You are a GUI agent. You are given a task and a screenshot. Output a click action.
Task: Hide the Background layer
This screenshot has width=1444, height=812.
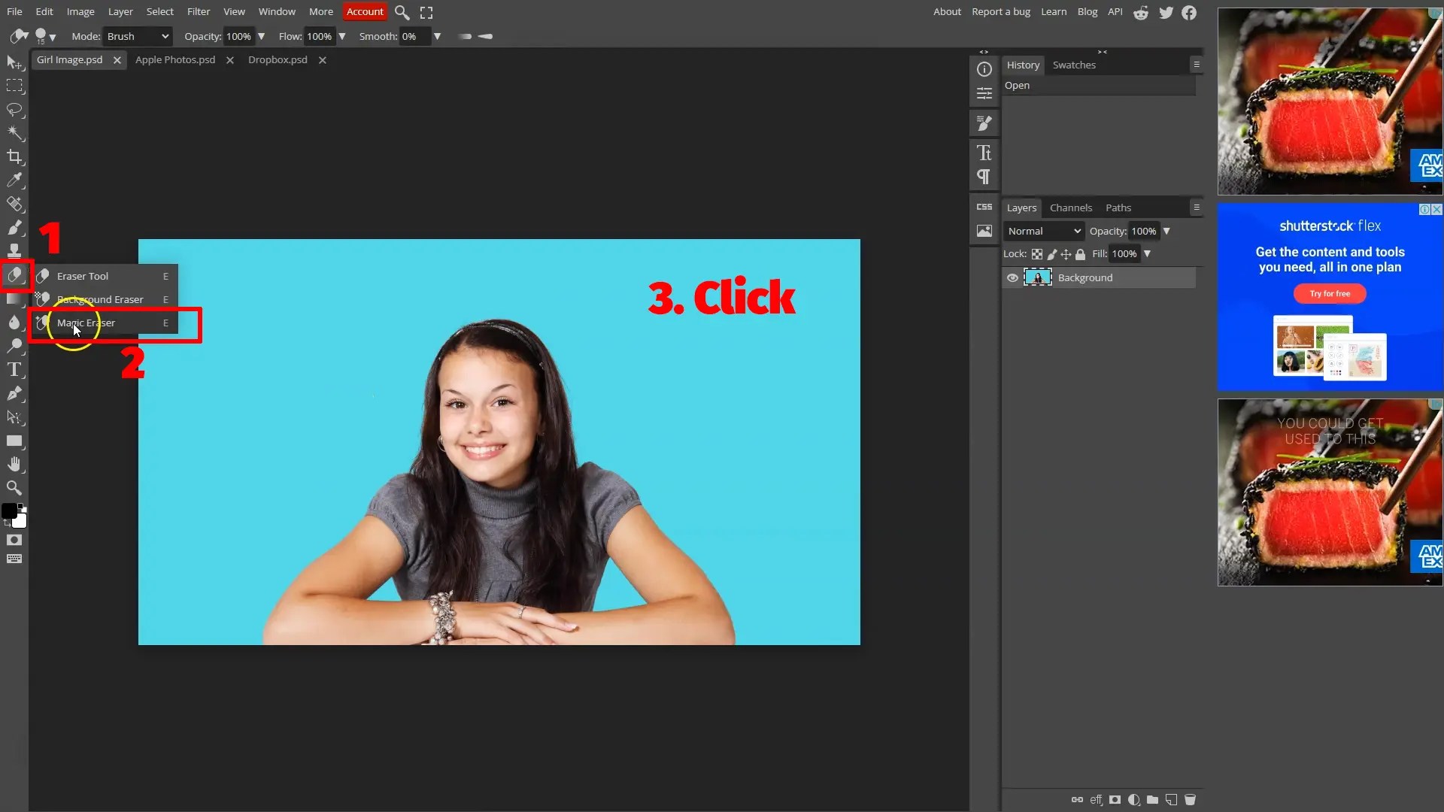(1012, 277)
